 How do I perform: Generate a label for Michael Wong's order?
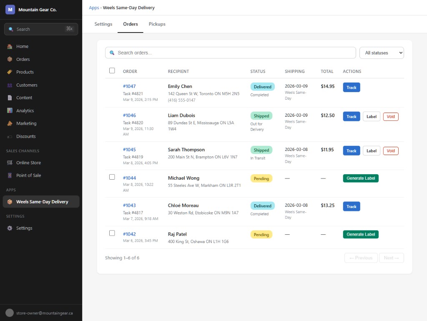coord(360,178)
